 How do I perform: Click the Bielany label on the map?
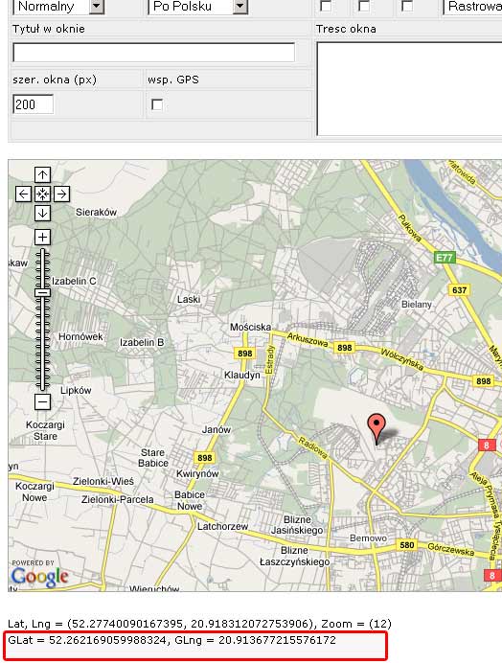click(x=416, y=304)
